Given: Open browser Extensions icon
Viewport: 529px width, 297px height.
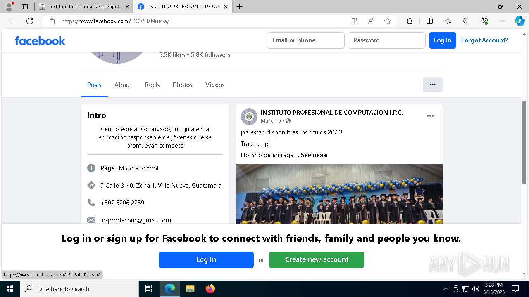Looking at the screenshot, I should point(410,21).
